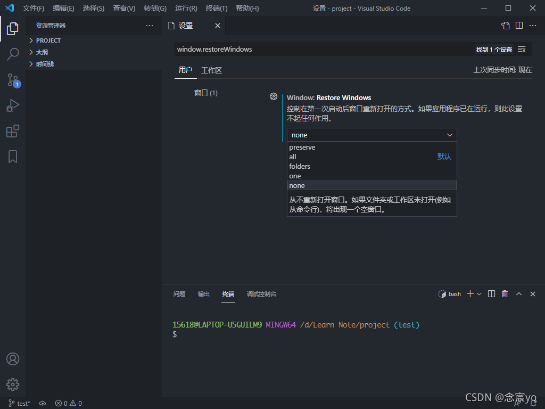The height and width of the screenshot is (409, 545).
Task: Switch to the 工作区 settings tab
Action: (211, 70)
